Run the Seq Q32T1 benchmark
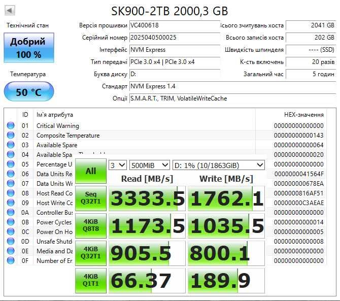Viewport: 340px width, 301px height. tap(91, 198)
